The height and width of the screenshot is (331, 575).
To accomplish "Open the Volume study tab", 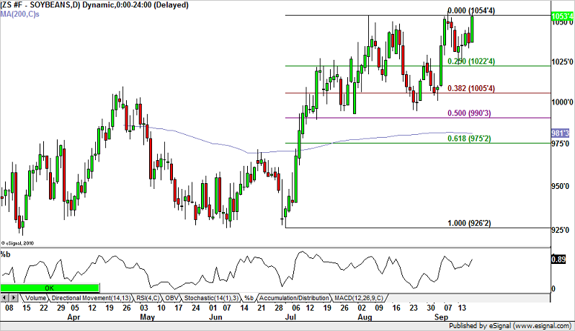I will click(x=35, y=298).
